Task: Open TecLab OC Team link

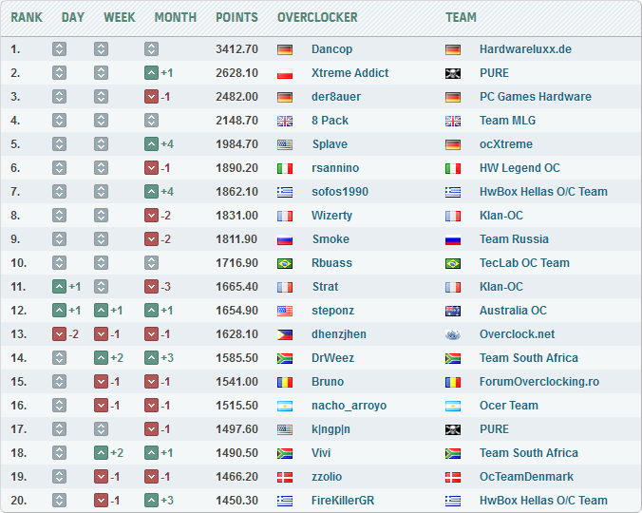Action: coord(524,263)
